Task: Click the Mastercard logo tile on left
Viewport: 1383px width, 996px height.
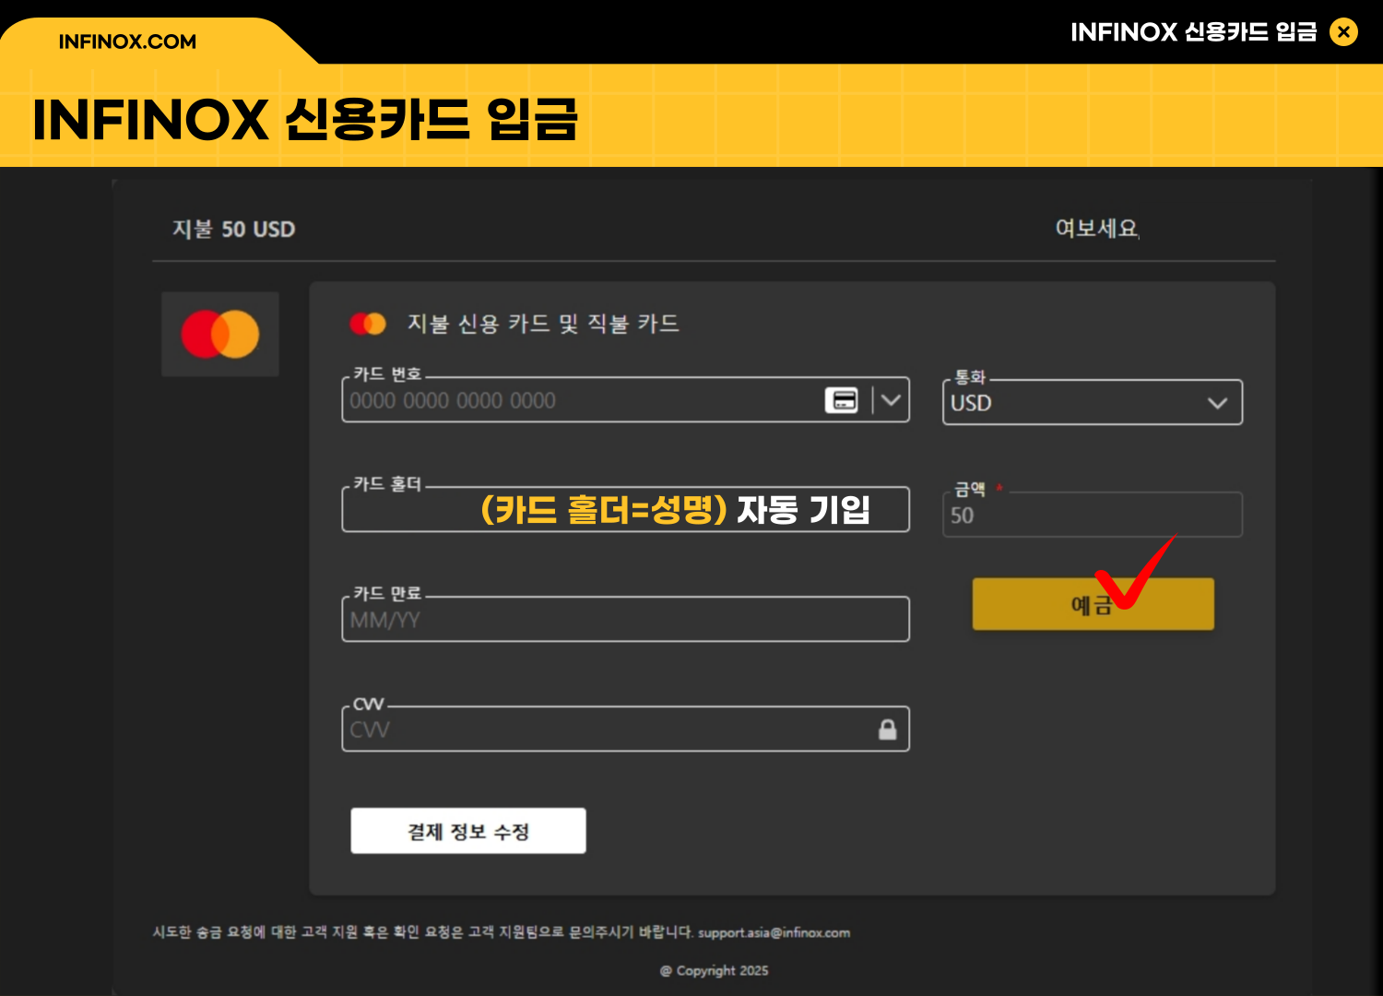Action: pos(220,334)
